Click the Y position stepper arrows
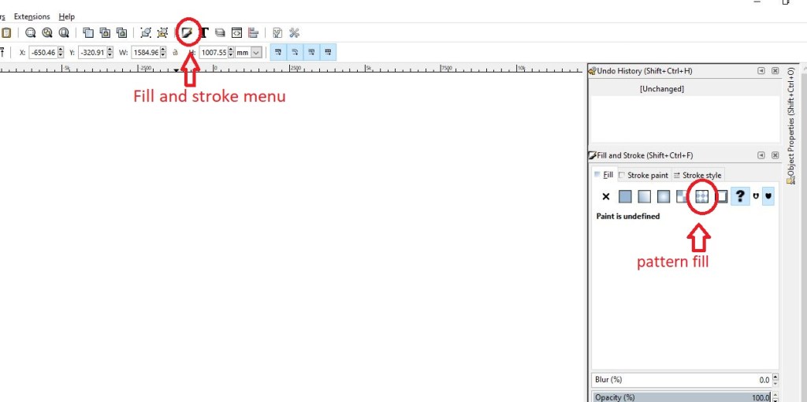This screenshot has width=807, height=402. (x=109, y=53)
